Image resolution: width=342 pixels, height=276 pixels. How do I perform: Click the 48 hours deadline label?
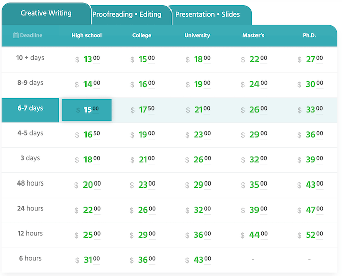(x=30, y=183)
